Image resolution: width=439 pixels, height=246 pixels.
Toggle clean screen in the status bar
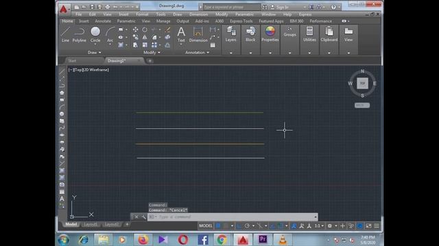(369, 225)
